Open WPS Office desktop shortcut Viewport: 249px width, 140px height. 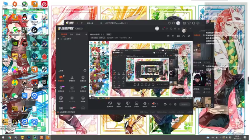pyautogui.click(x=25, y=97)
